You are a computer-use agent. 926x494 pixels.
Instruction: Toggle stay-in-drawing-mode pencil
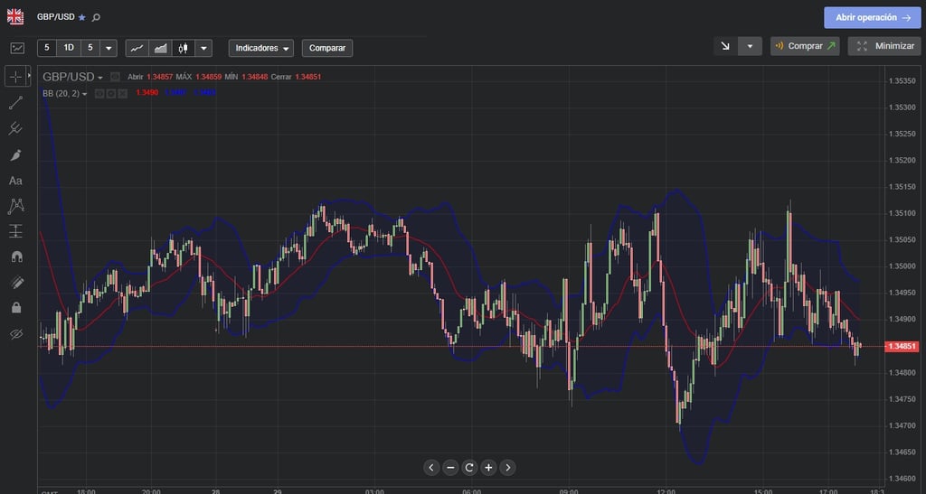point(16,283)
